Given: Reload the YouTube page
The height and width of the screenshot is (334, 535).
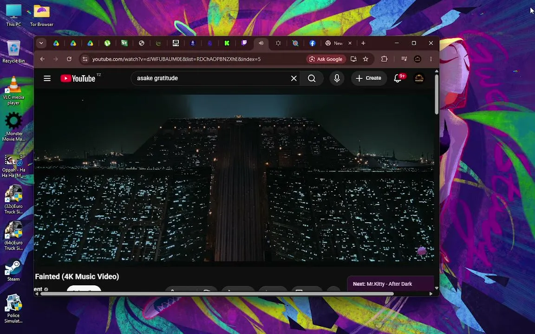Looking at the screenshot, I should [69, 59].
